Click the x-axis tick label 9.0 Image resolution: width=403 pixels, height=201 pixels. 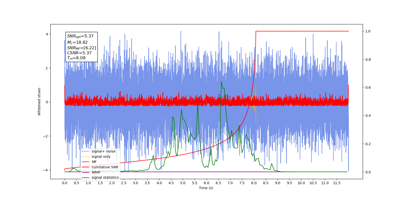point(278,183)
